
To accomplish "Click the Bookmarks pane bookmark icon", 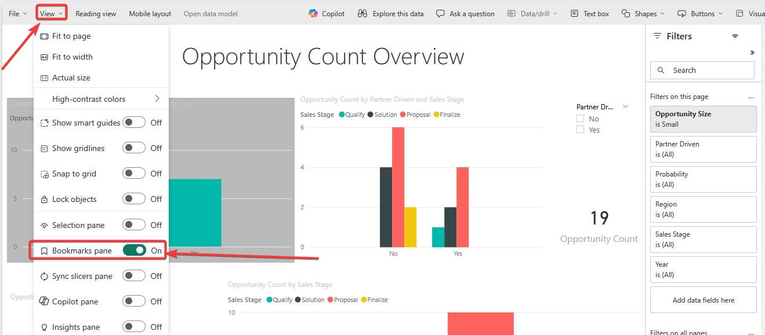I will point(45,251).
